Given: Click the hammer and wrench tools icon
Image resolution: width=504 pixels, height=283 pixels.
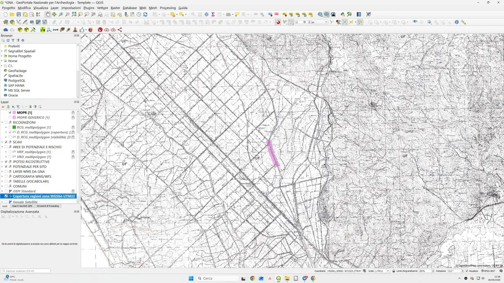Looking at the screenshot, I should (33, 30).
